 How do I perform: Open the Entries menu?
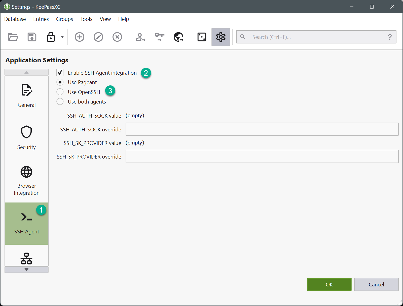(x=41, y=19)
